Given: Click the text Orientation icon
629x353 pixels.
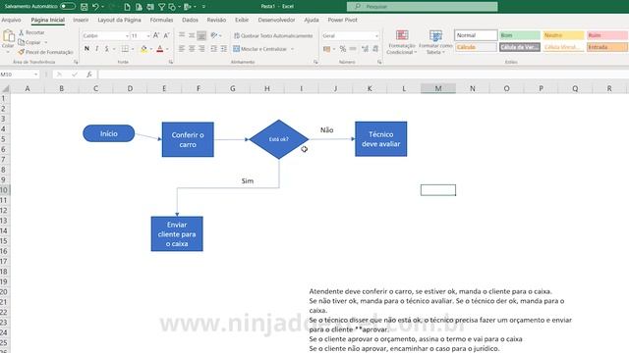Looking at the screenshot, I should [214, 35].
